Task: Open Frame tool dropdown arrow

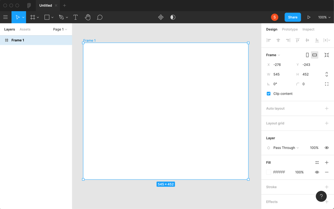Action: tap(38, 17)
